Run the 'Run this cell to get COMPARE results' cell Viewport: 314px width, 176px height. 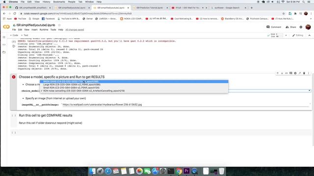(x=14, y=115)
